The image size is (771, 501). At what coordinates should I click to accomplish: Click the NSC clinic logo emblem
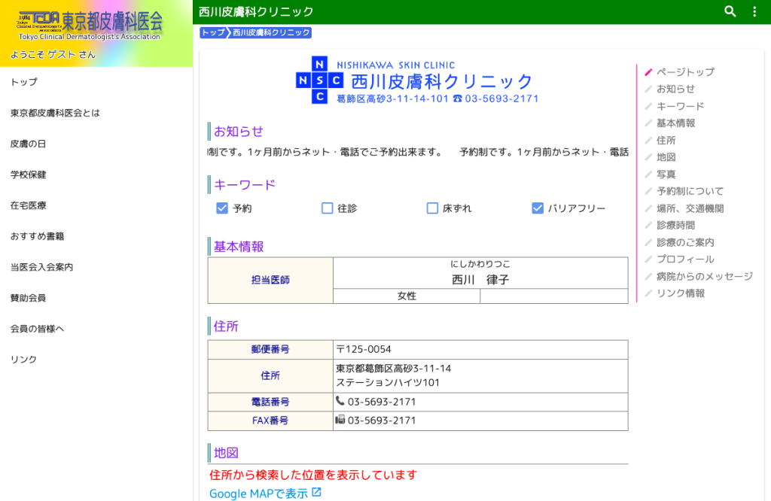pyautogui.click(x=319, y=80)
